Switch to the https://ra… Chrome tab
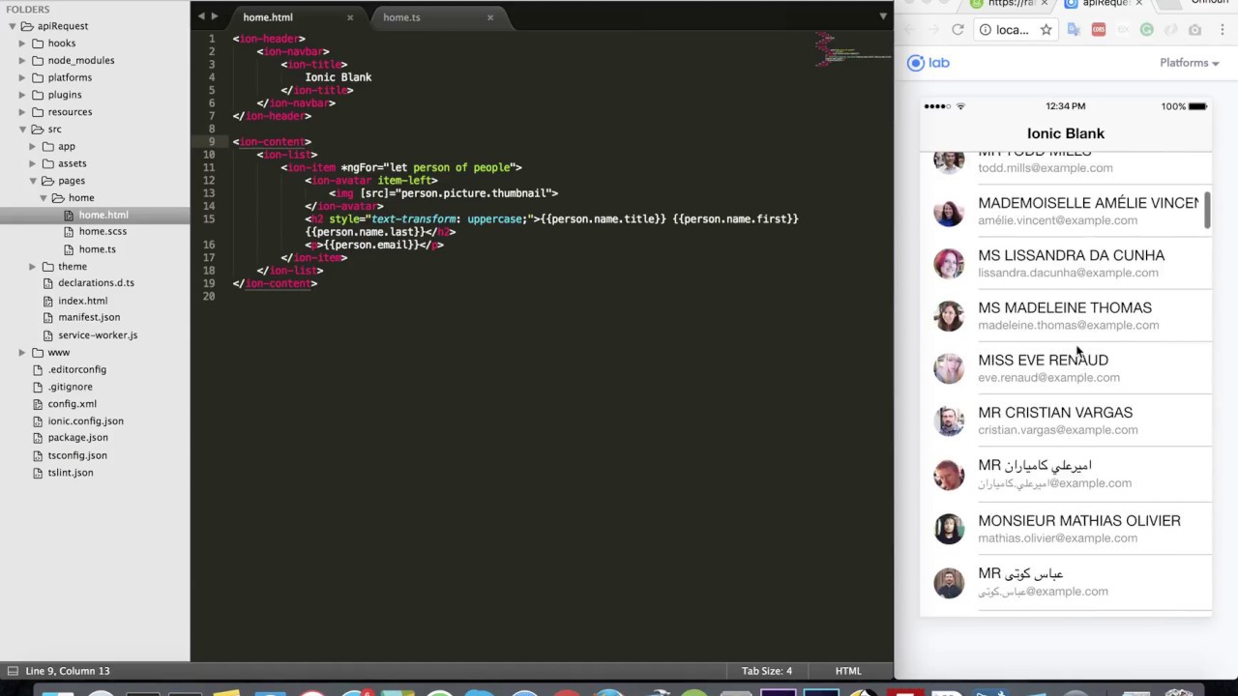 click(x=1006, y=4)
